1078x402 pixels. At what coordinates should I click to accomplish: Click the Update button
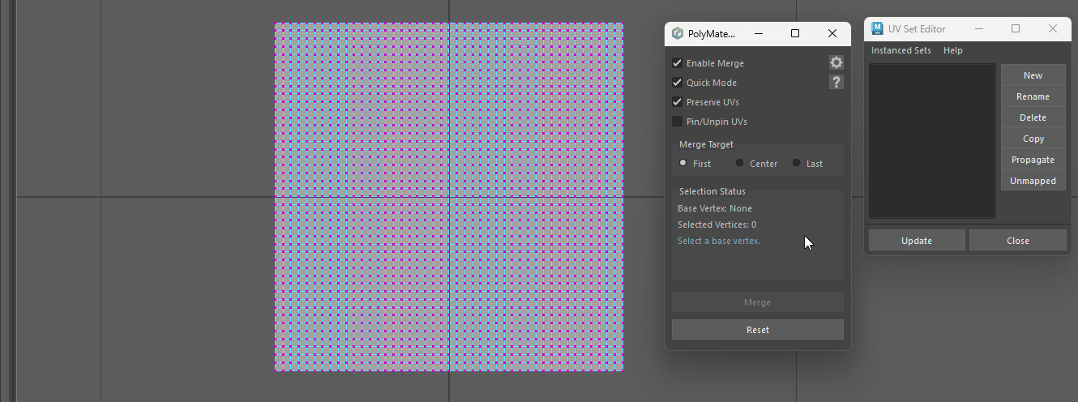(917, 241)
